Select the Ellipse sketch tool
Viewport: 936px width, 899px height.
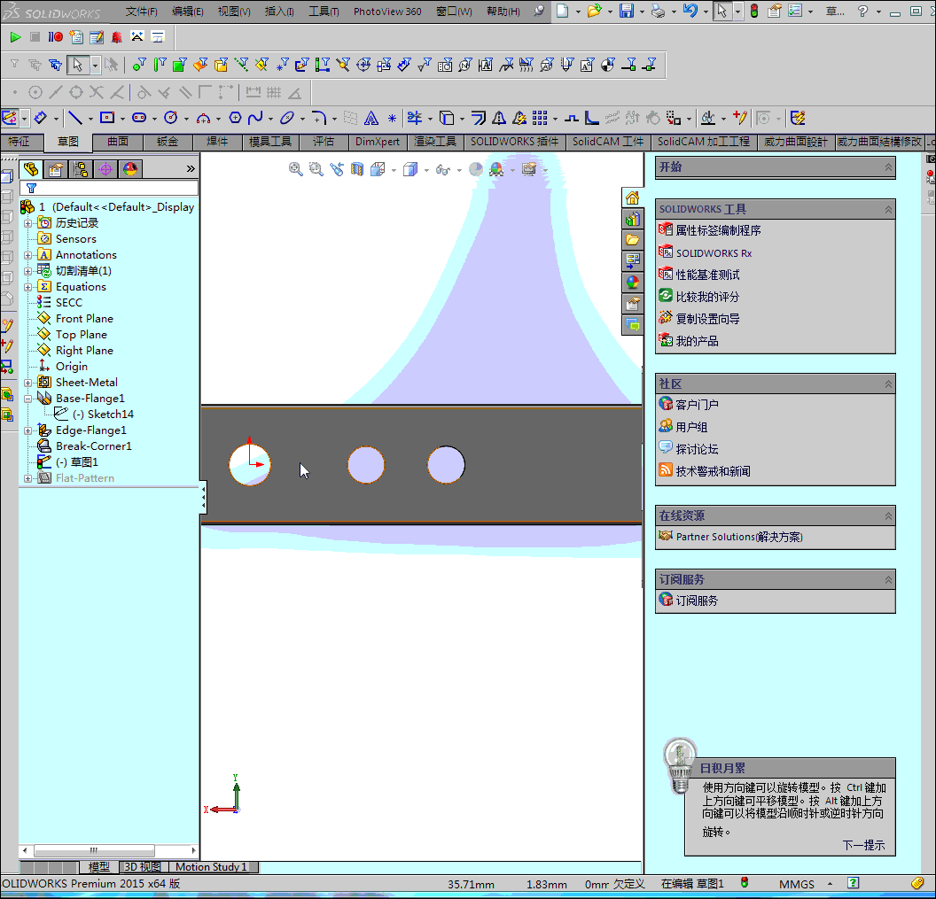pyautogui.click(x=287, y=118)
